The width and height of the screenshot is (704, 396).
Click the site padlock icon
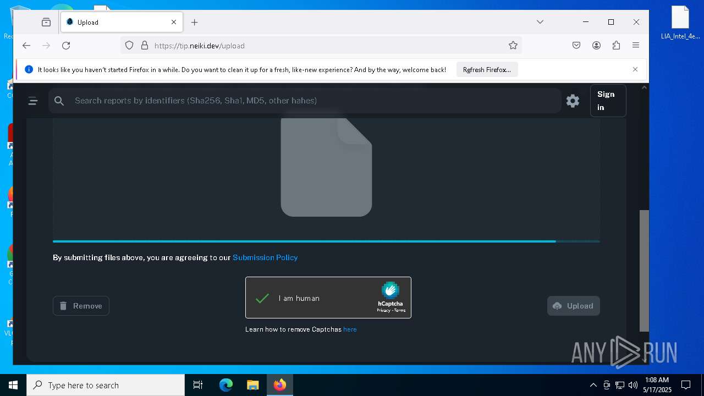click(x=145, y=46)
